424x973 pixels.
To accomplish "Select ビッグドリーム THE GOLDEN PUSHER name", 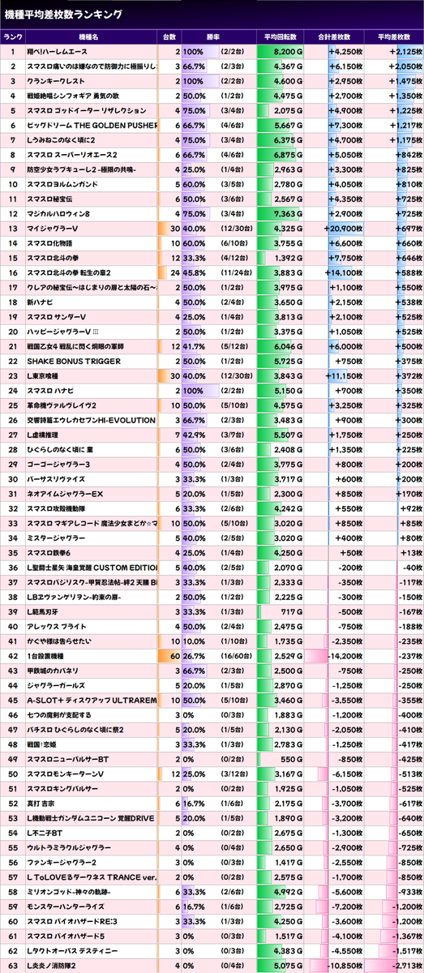I will [x=90, y=125].
